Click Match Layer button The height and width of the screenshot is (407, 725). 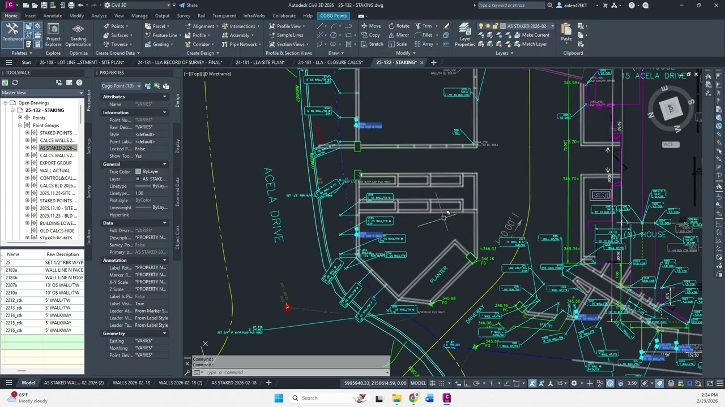click(x=530, y=44)
